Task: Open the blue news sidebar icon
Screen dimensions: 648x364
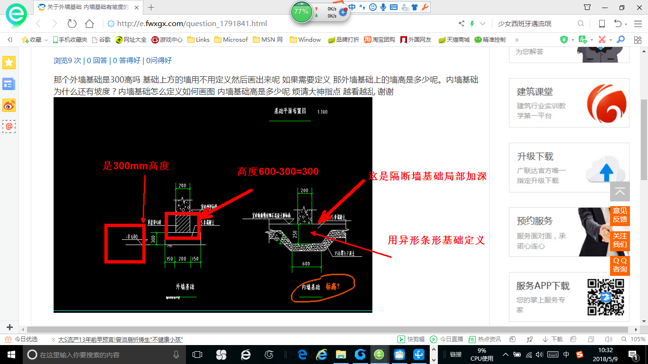Action: tap(9, 84)
